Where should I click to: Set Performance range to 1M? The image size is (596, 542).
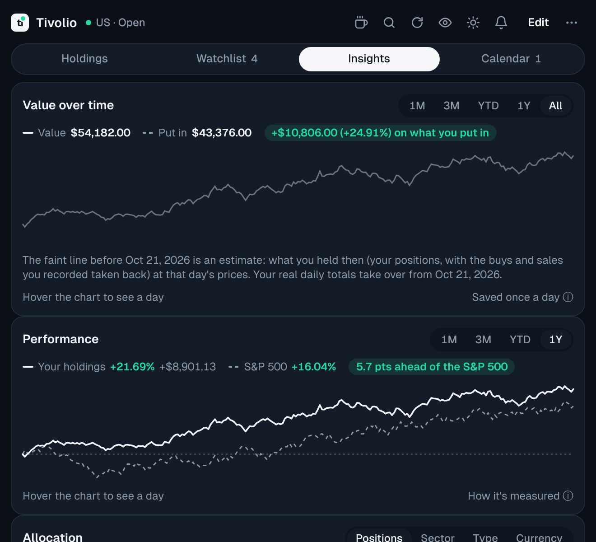[x=449, y=340]
